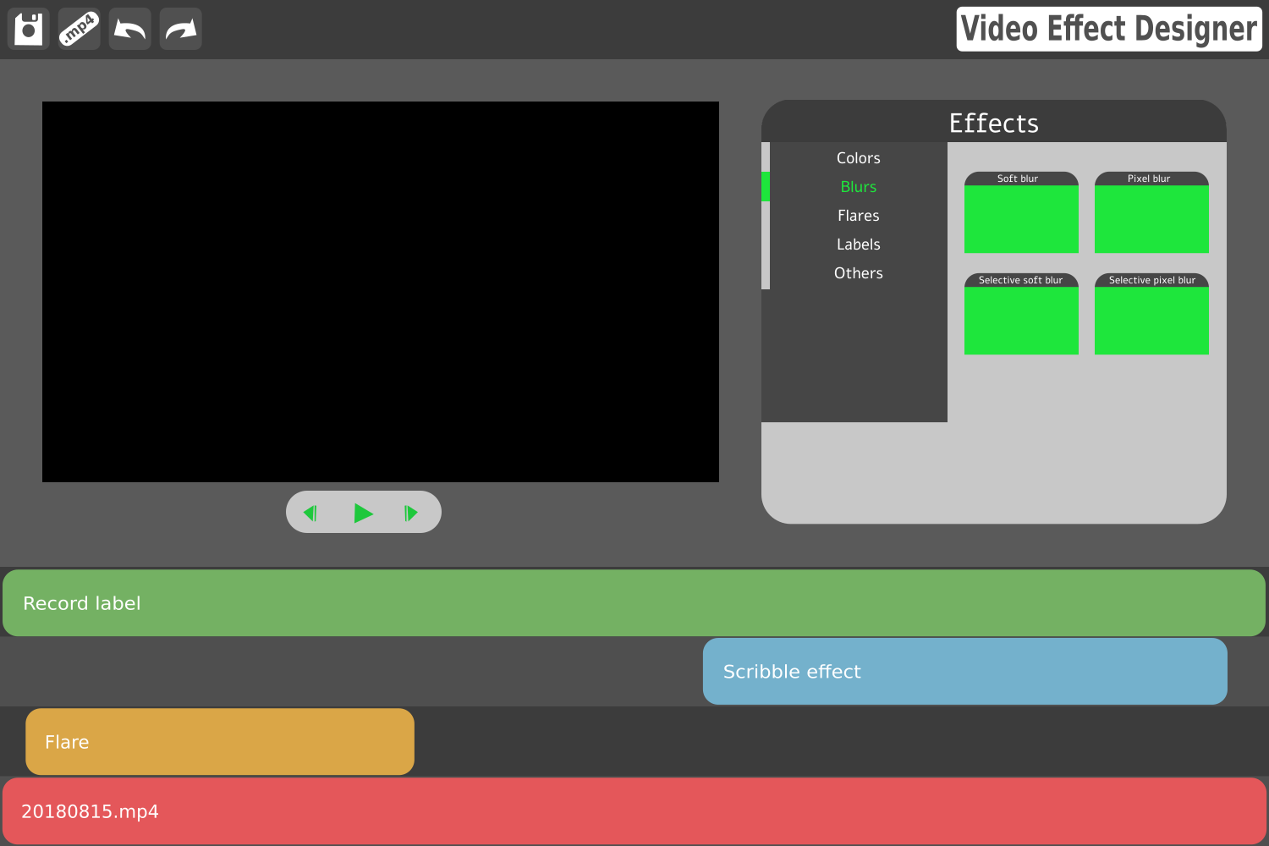Open the Colors effects category

click(x=859, y=158)
